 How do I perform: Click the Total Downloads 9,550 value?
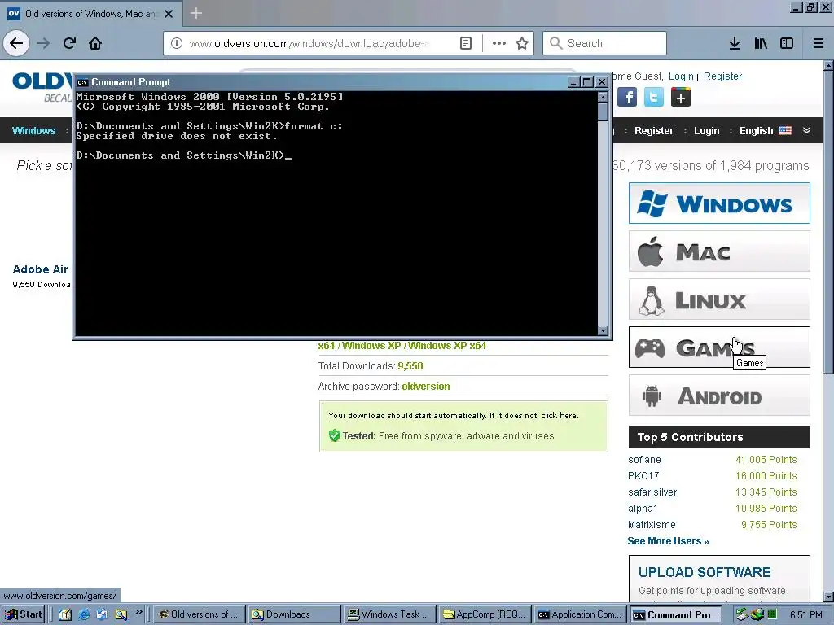[x=410, y=366]
